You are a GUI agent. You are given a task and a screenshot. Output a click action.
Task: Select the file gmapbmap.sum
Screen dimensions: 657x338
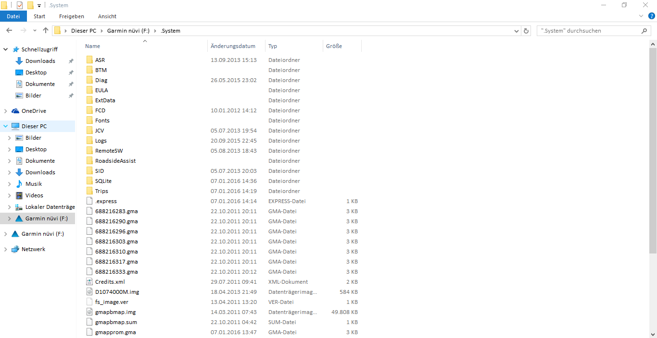116,322
